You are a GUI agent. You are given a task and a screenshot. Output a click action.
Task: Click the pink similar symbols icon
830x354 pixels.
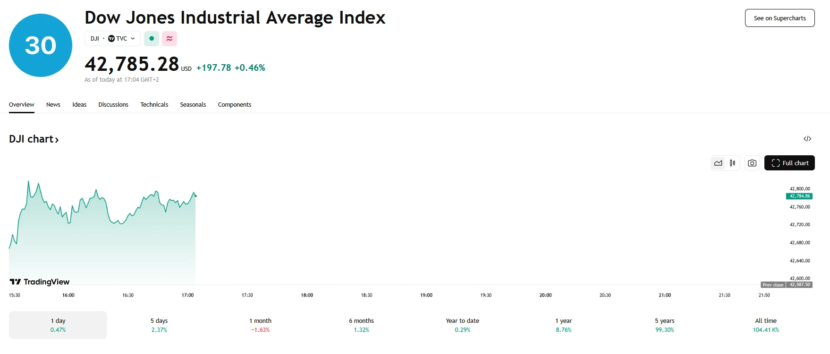[169, 39]
